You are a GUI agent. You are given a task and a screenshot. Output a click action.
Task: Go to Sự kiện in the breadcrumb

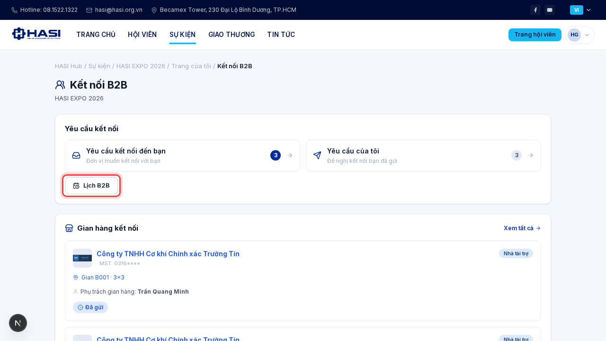click(x=99, y=66)
